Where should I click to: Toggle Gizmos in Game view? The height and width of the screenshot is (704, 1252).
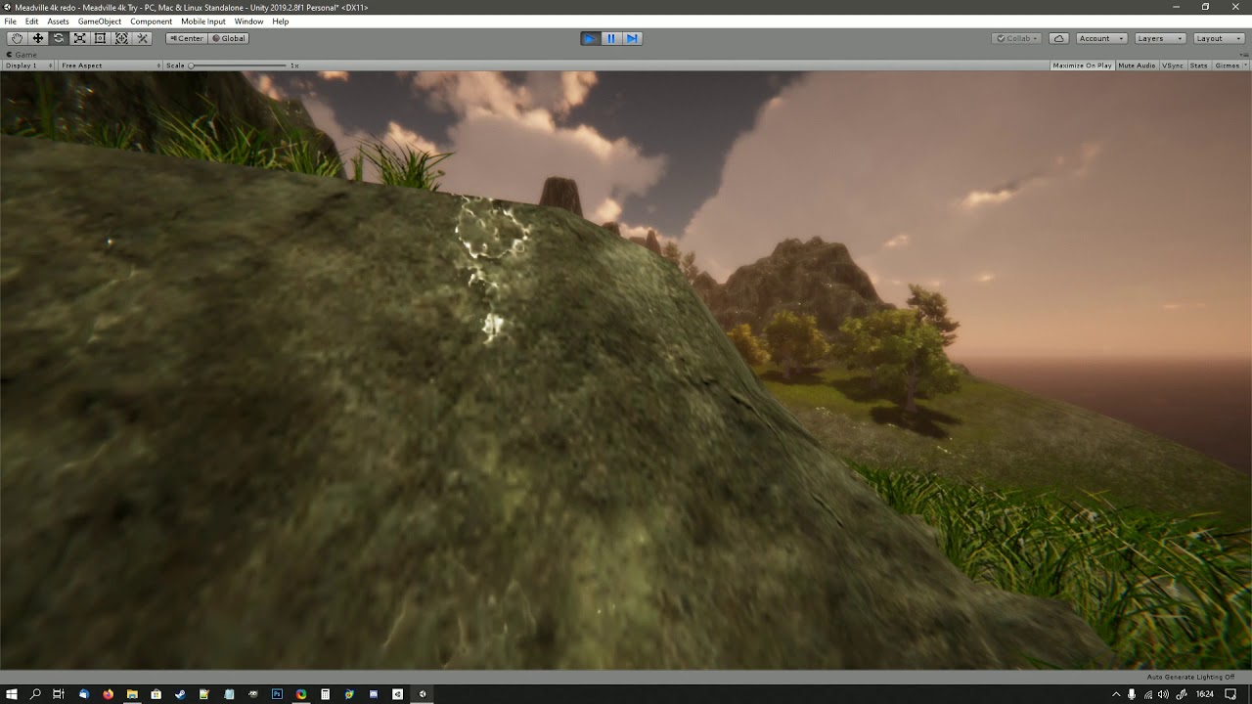point(1225,66)
